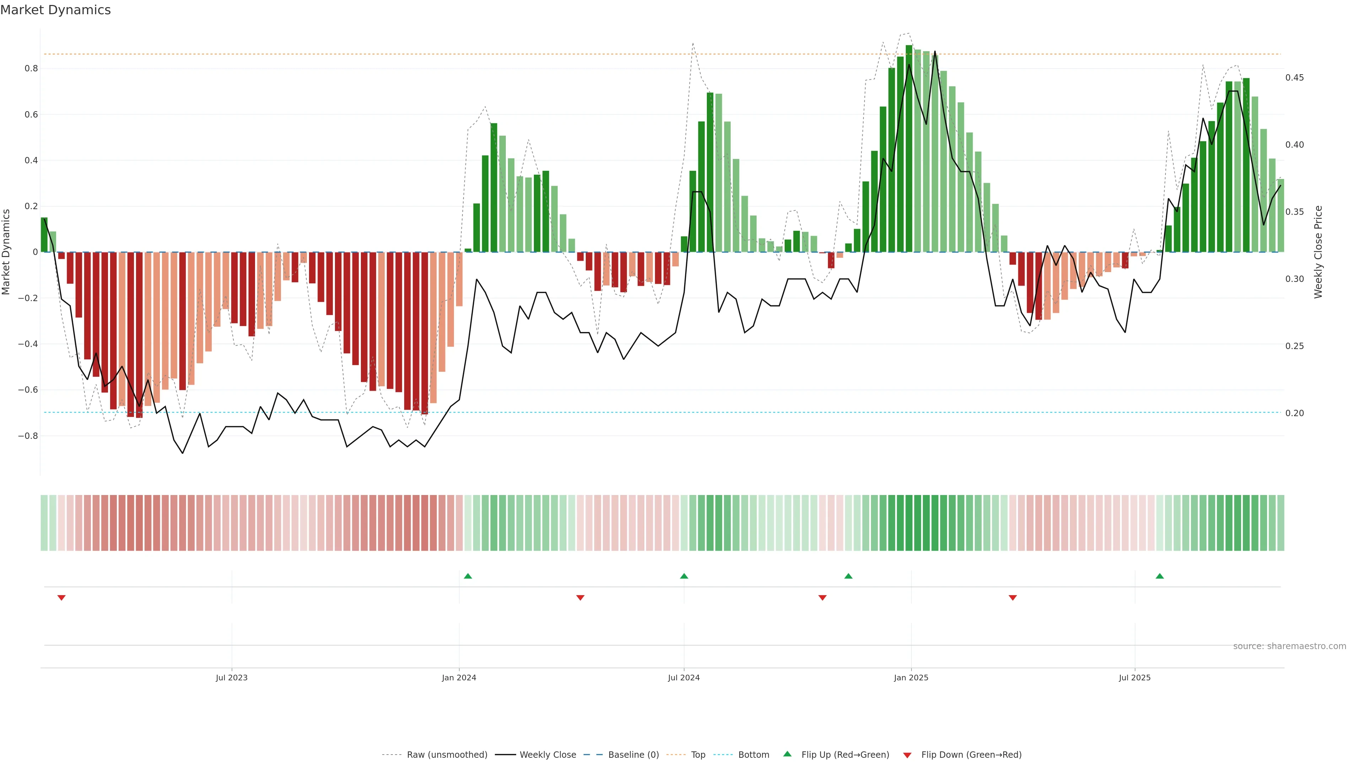Click the Market Dynamics chart title
The width and height of the screenshot is (1364, 767).
click(56, 10)
